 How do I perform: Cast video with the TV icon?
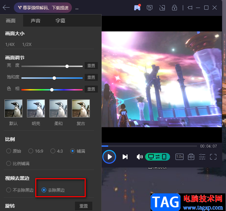pos(150,8)
